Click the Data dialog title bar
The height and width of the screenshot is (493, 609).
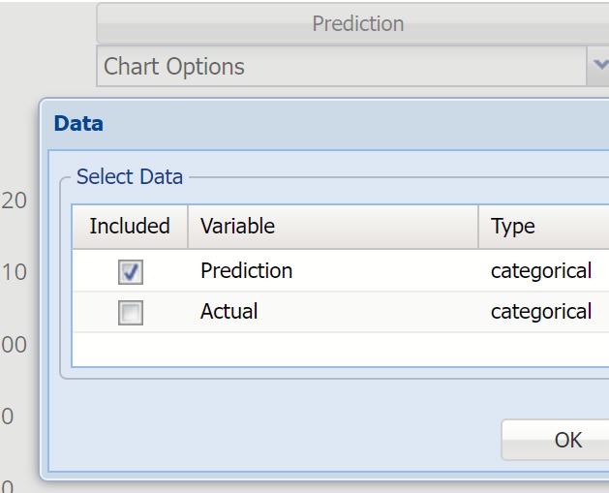click(x=320, y=124)
